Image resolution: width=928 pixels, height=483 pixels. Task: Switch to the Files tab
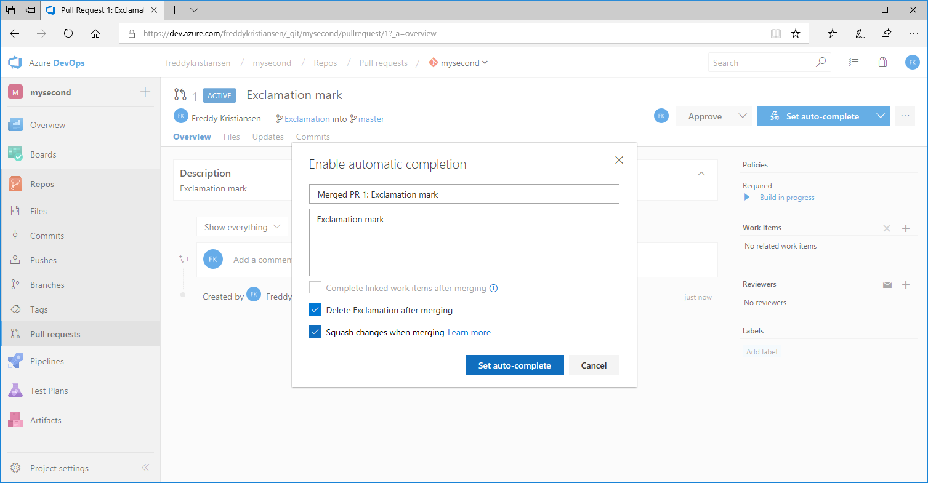pos(232,137)
